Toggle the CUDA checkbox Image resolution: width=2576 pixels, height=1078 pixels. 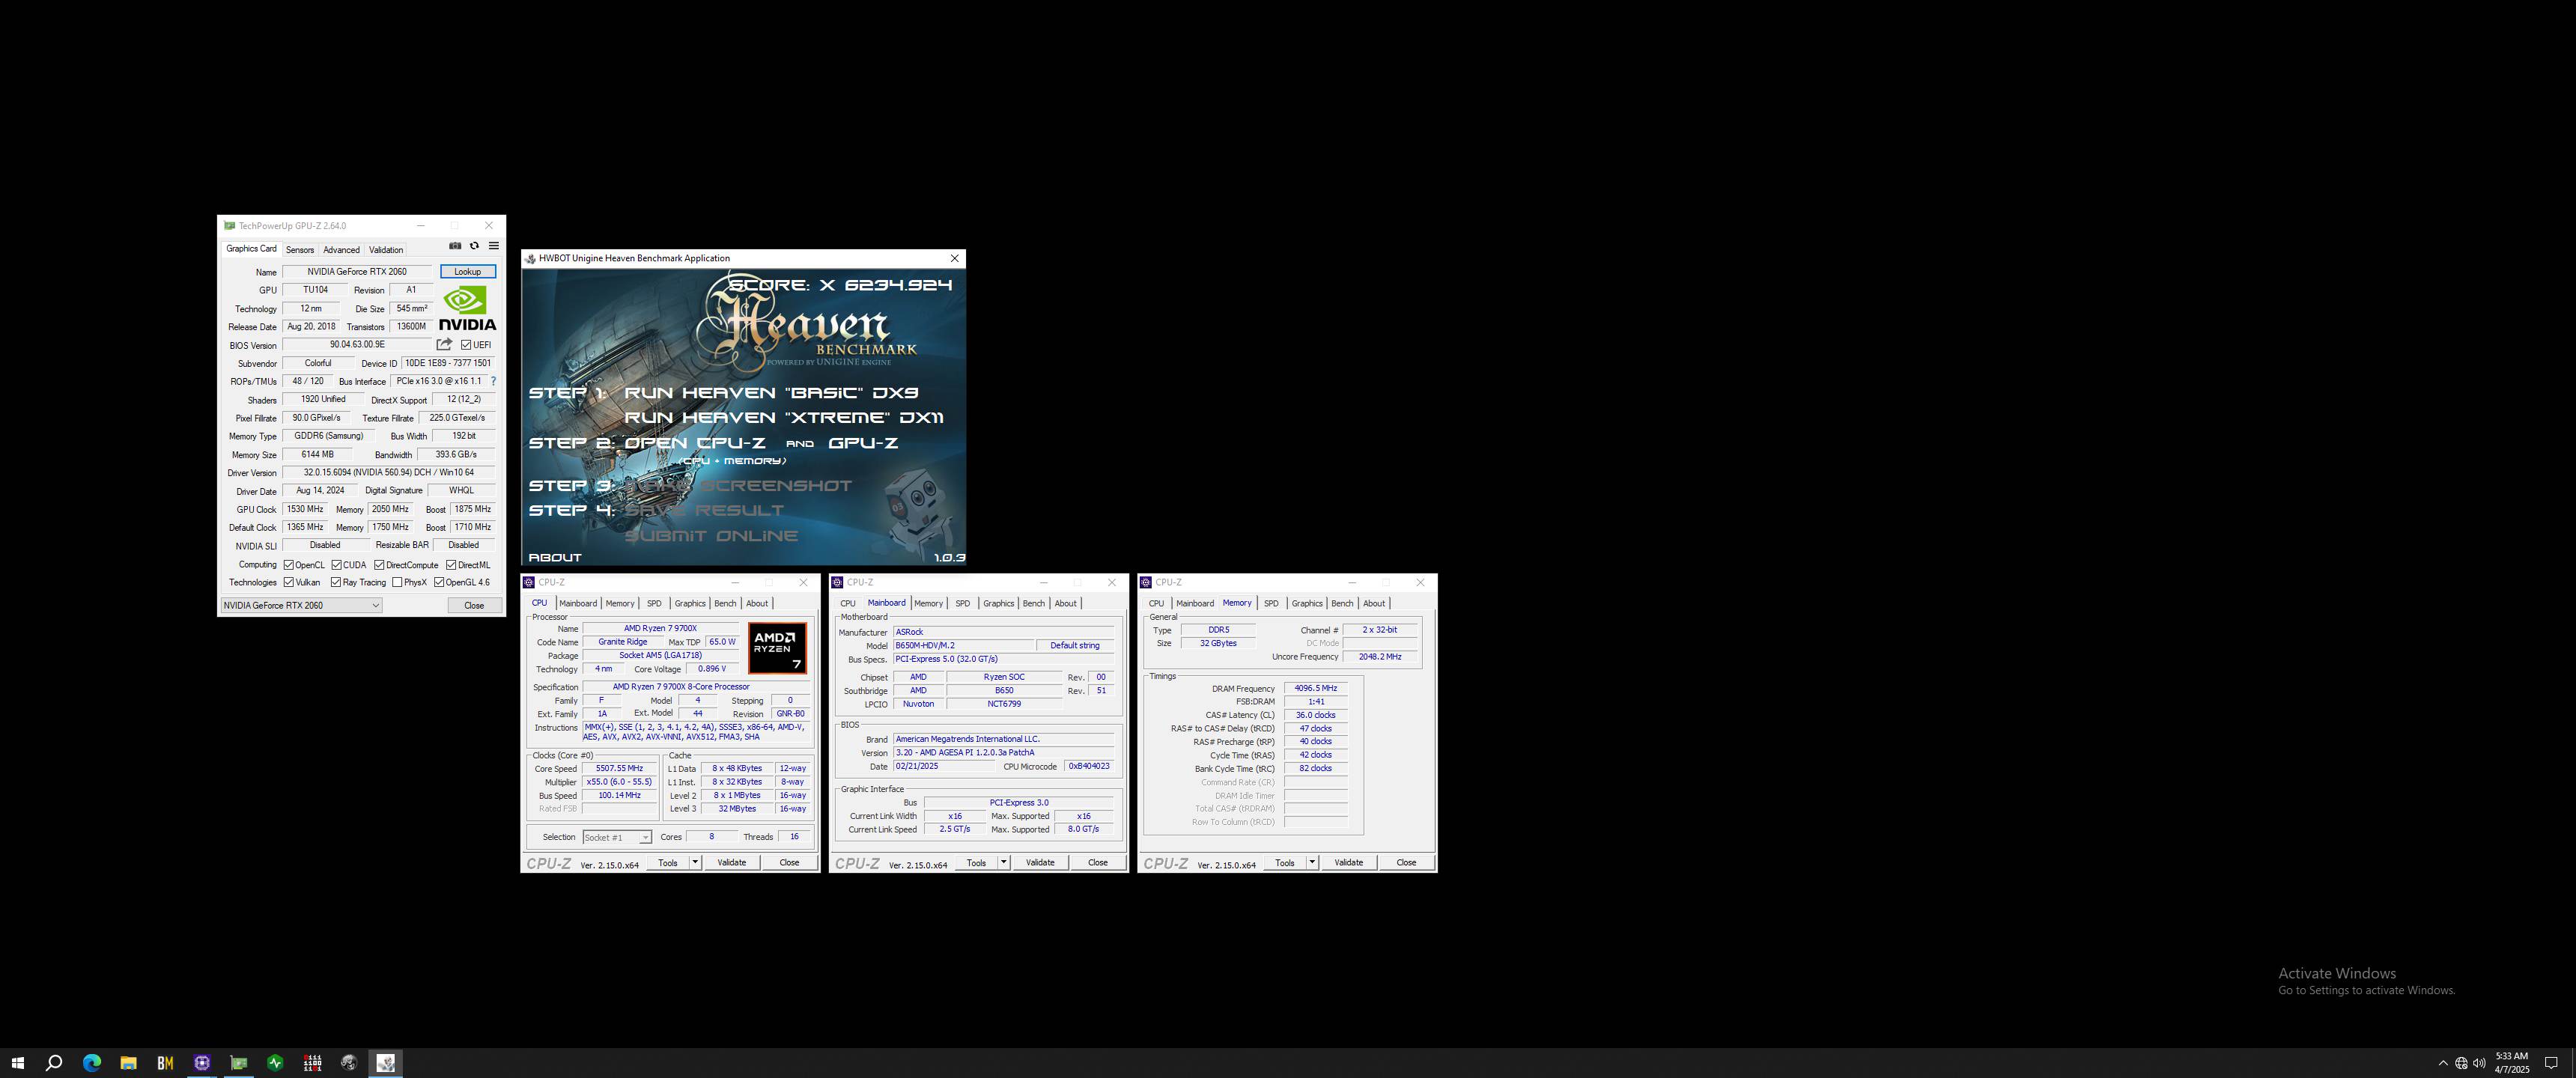click(337, 565)
